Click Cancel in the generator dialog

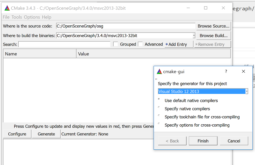234,141
